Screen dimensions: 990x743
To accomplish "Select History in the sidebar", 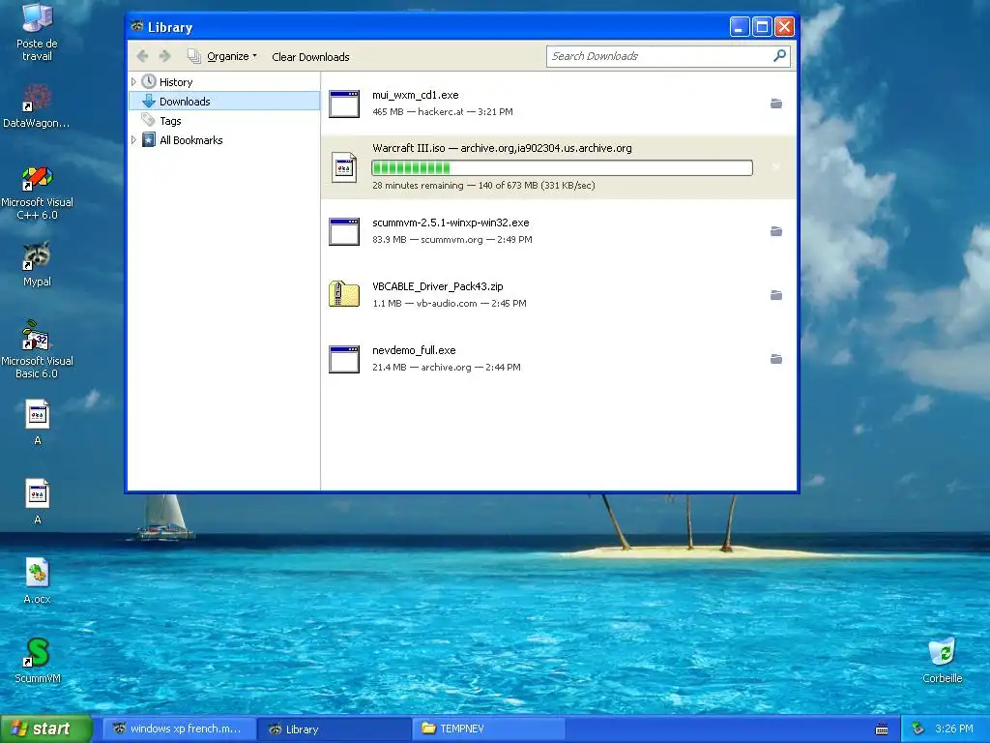I will (176, 82).
